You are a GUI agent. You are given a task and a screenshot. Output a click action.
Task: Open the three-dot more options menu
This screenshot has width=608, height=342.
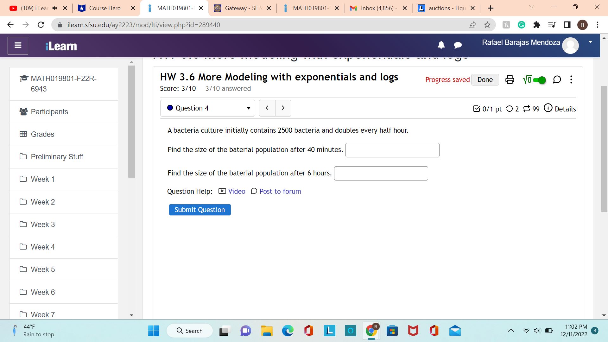(x=571, y=79)
